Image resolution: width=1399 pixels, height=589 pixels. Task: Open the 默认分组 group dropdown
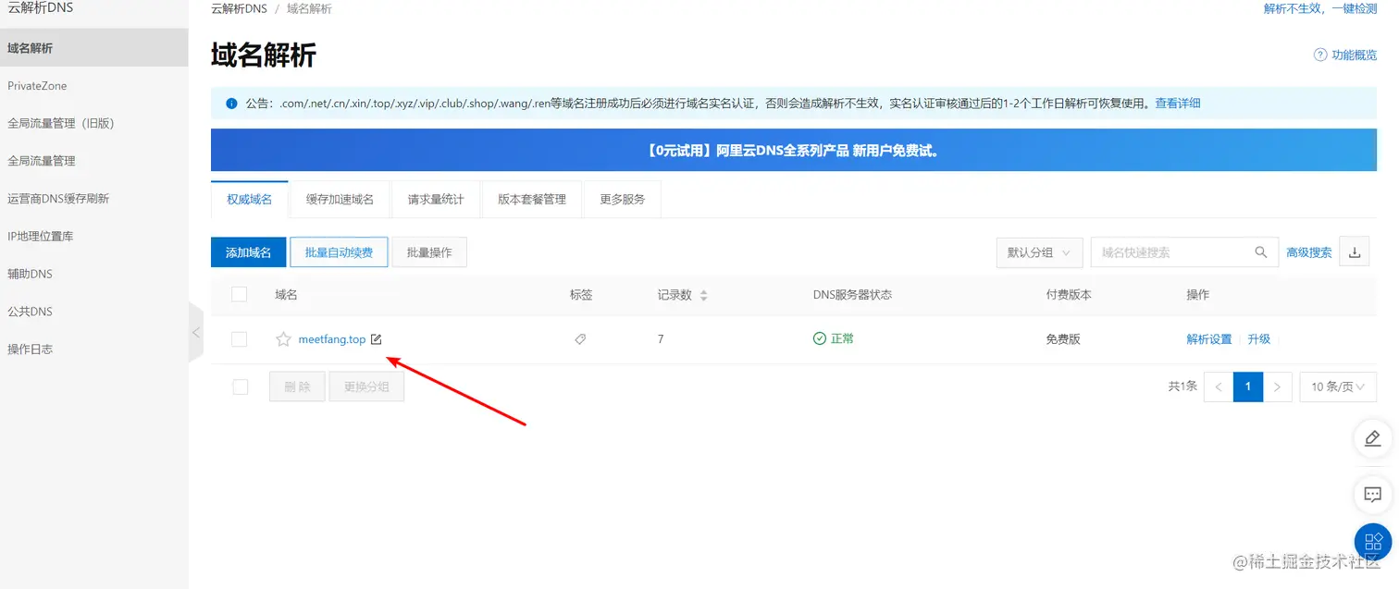[x=1039, y=252]
